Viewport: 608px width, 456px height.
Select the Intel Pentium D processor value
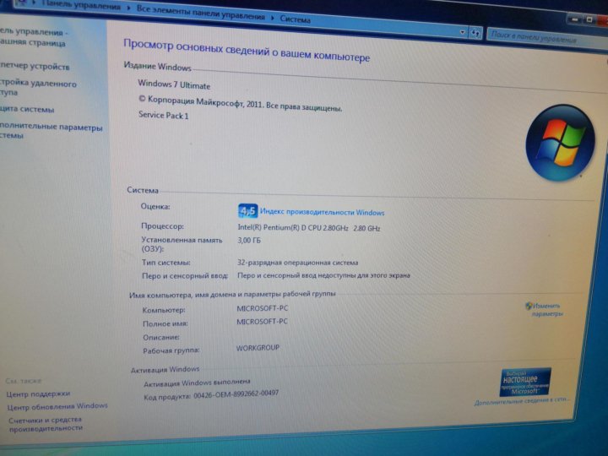309,228
